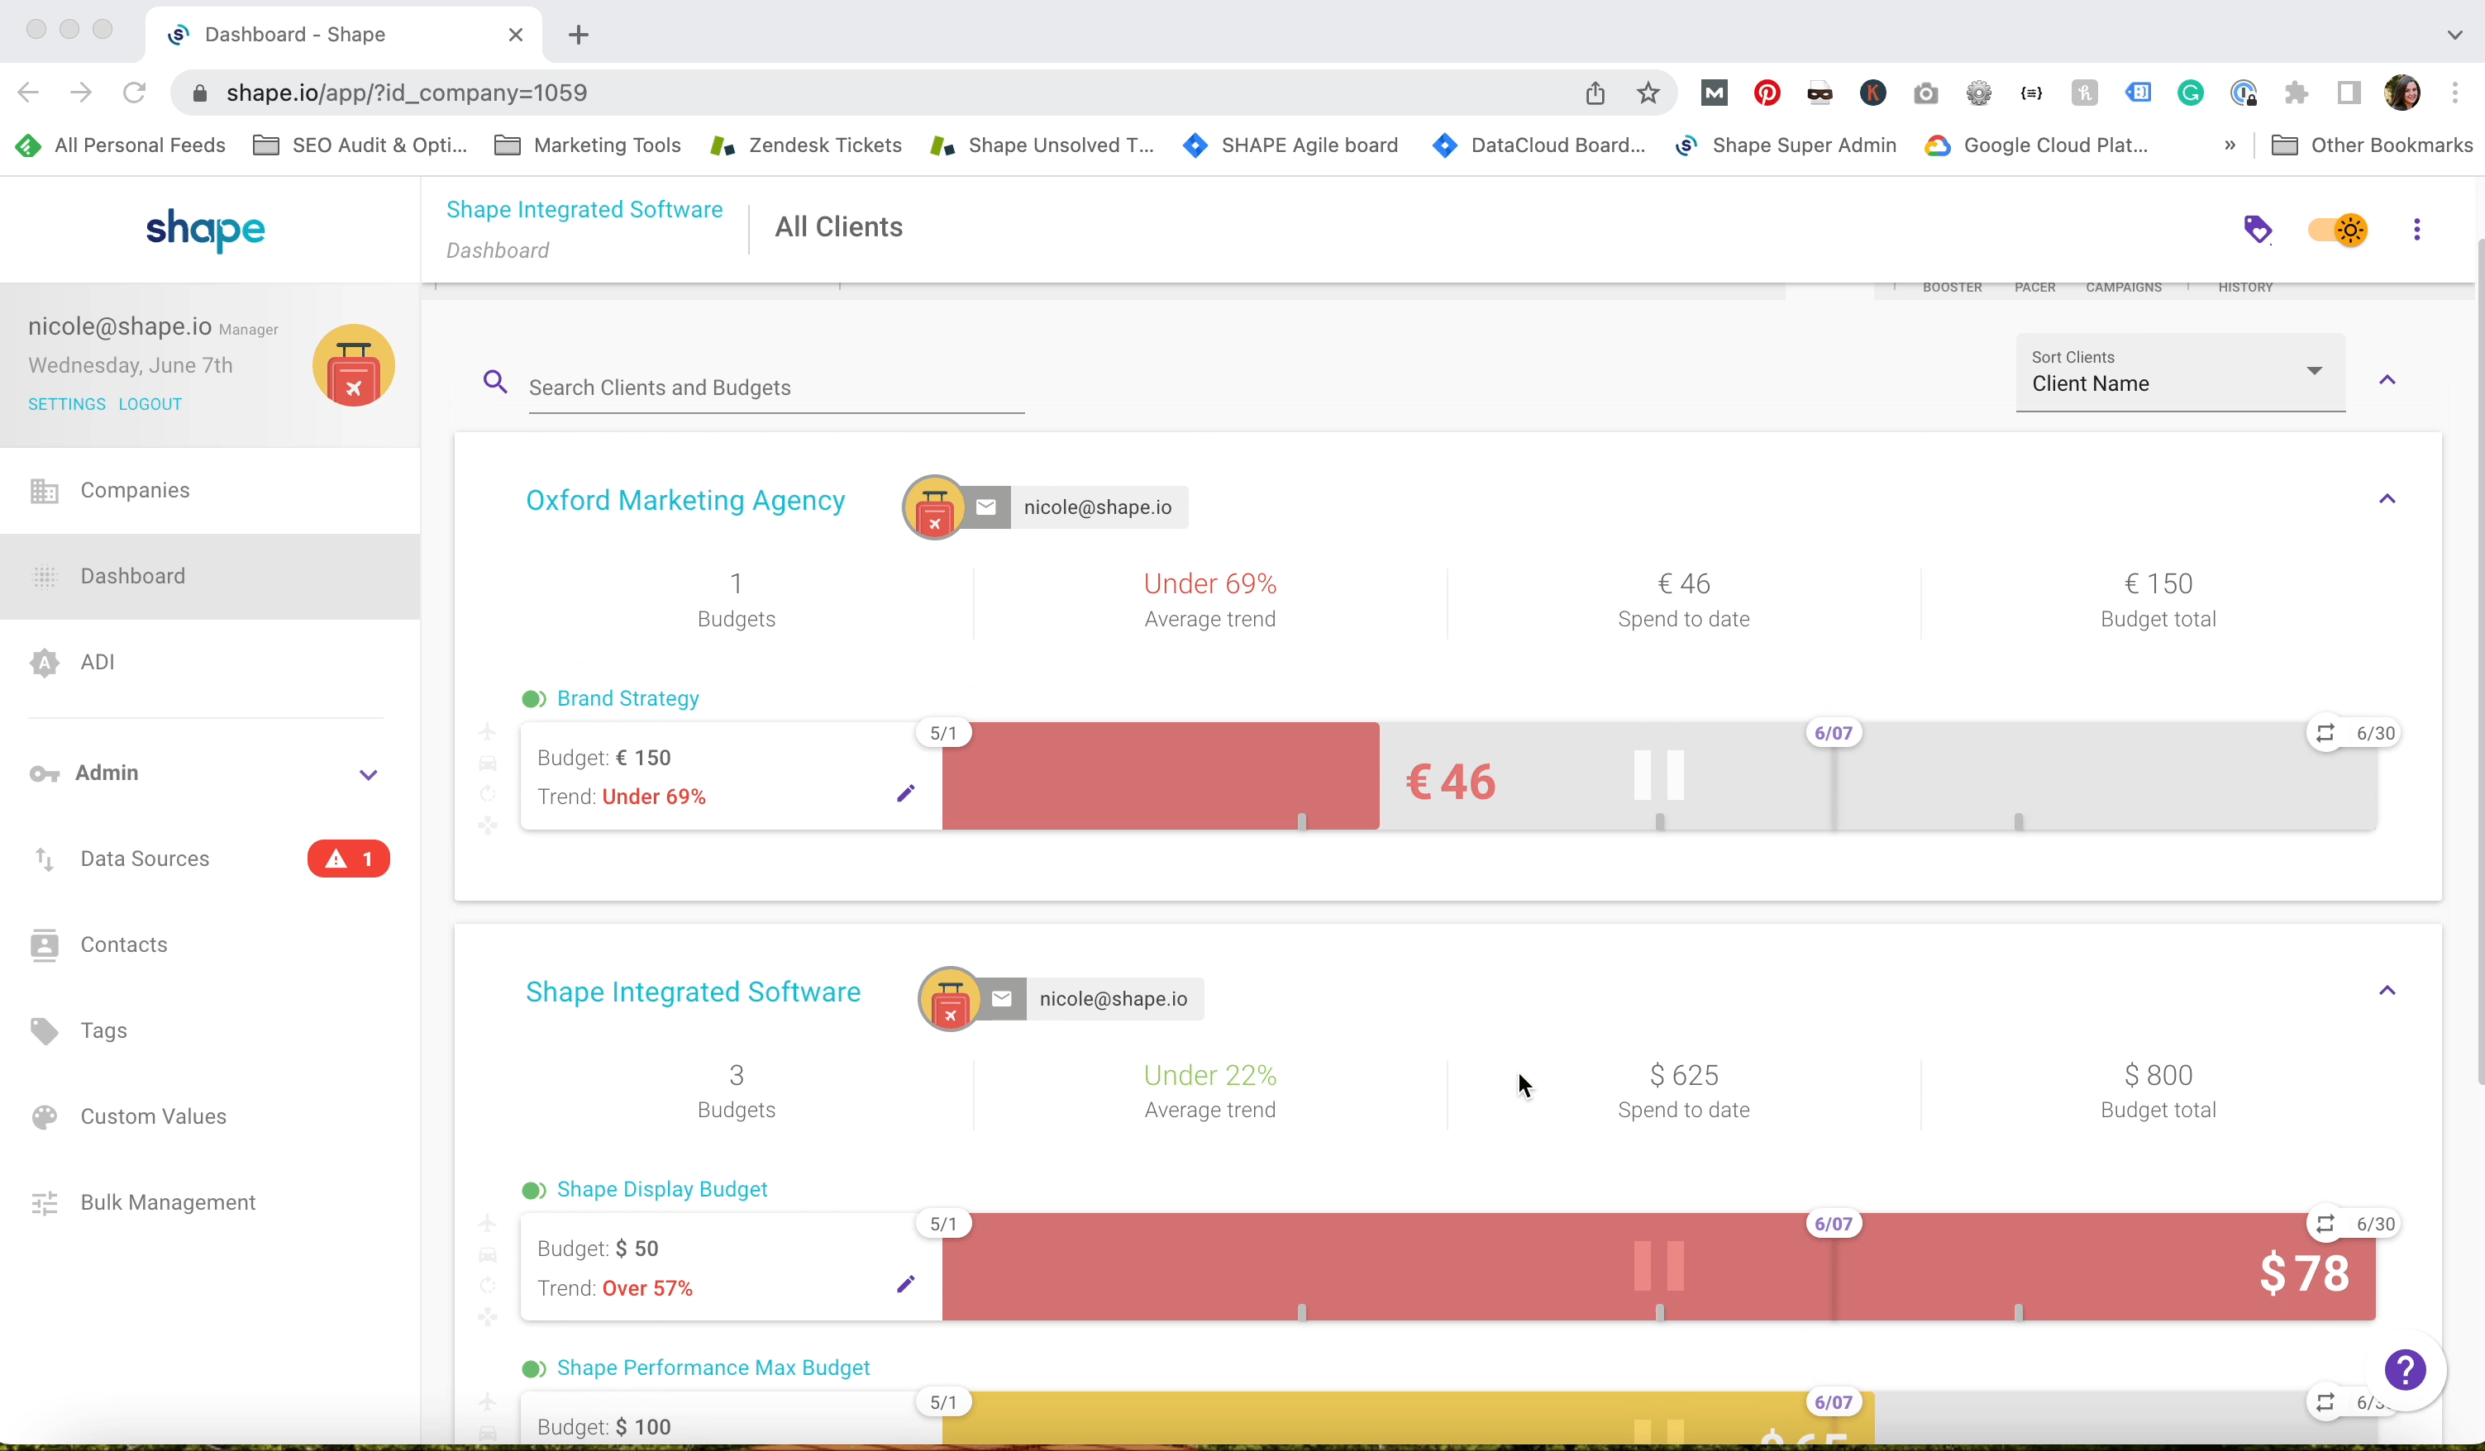Open Companies in the sidebar
The width and height of the screenshot is (2485, 1451).
(x=210, y=490)
